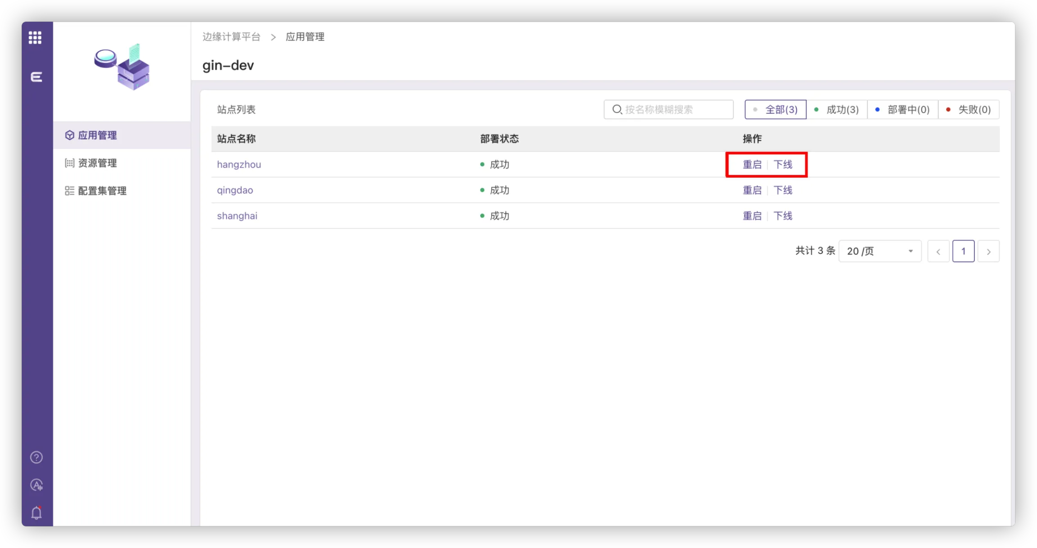Open the notification bell icon
Screen dimensions: 1037x548
click(36, 513)
